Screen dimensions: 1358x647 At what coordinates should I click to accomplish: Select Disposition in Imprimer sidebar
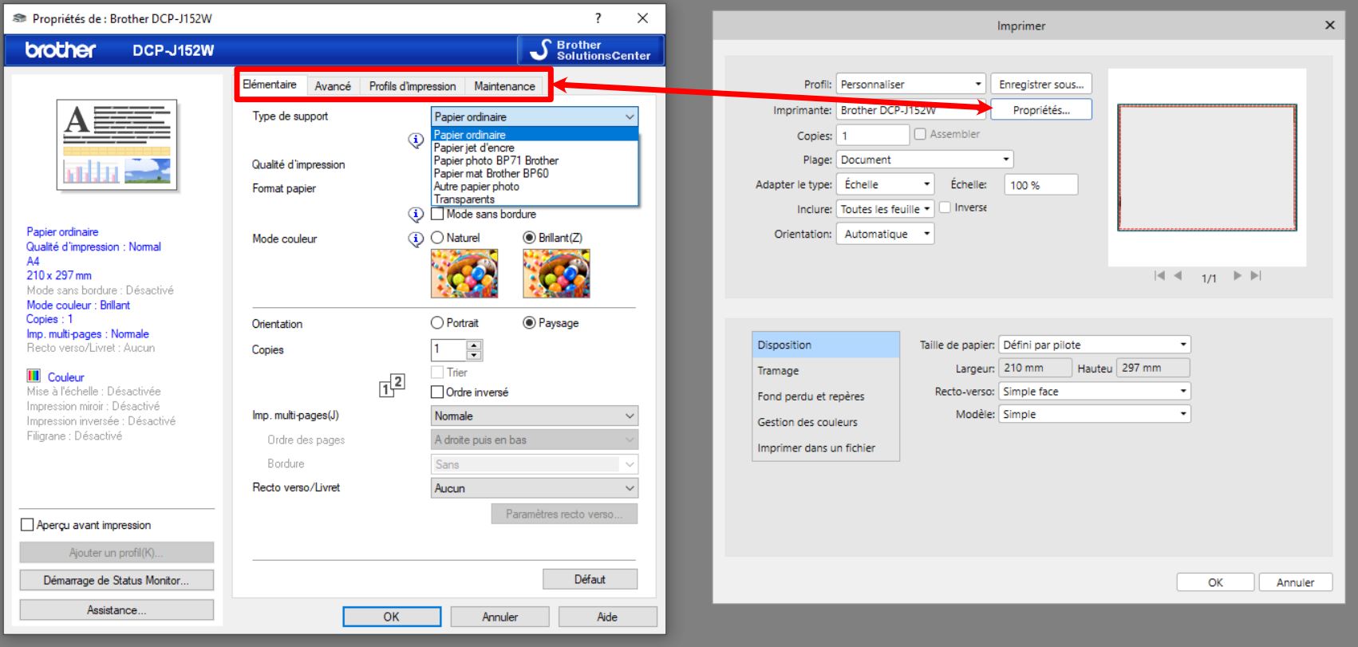pos(826,345)
